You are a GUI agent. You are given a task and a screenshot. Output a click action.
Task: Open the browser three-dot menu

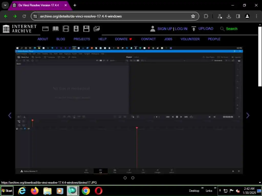256,16
